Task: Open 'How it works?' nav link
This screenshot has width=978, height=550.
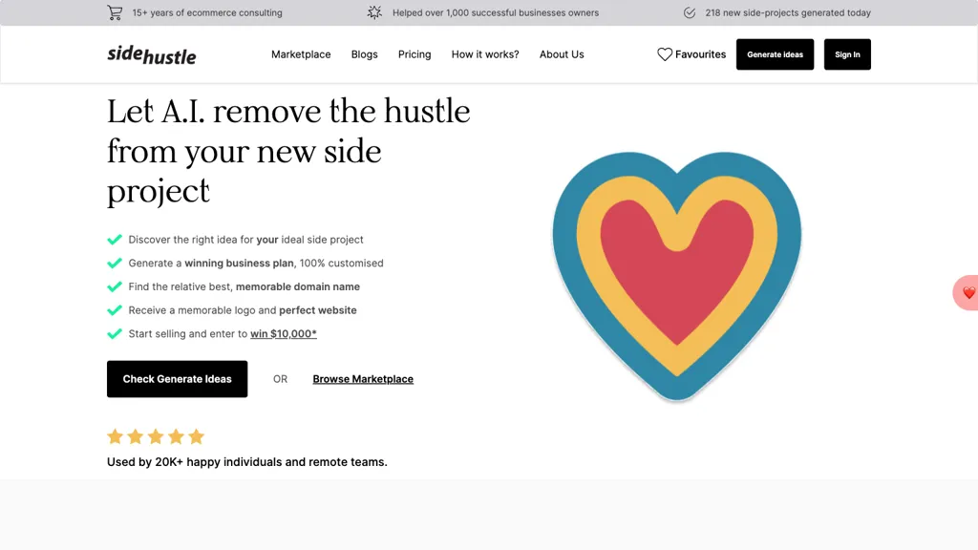Action: pyautogui.click(x=485, y=54)
